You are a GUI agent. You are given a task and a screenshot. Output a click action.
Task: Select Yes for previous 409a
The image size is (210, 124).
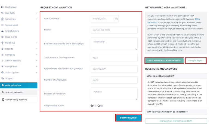pos(99,106)
